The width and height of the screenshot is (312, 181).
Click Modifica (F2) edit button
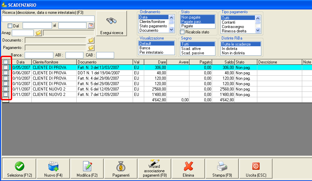87,169
